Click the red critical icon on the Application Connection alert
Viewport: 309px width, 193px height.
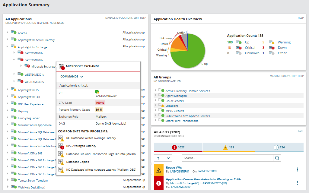coord(158,183)
